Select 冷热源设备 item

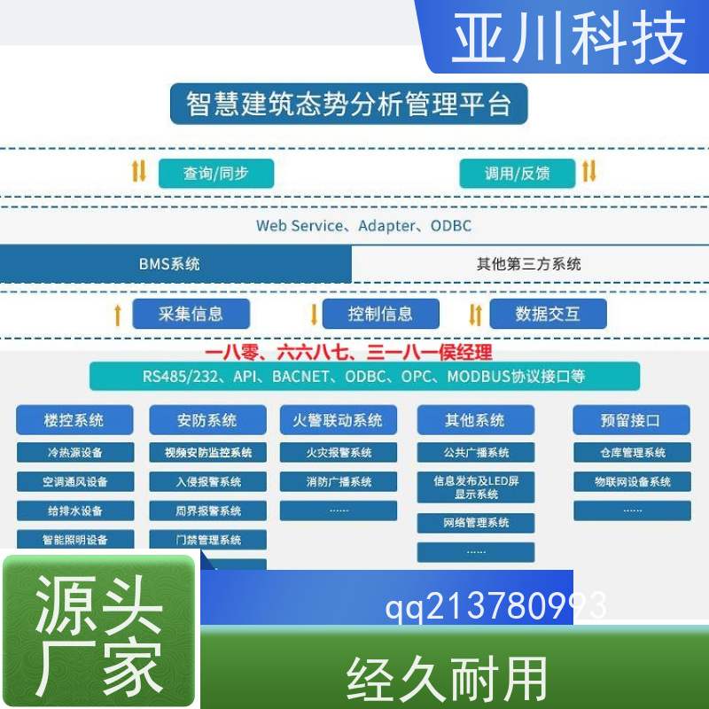75,452
